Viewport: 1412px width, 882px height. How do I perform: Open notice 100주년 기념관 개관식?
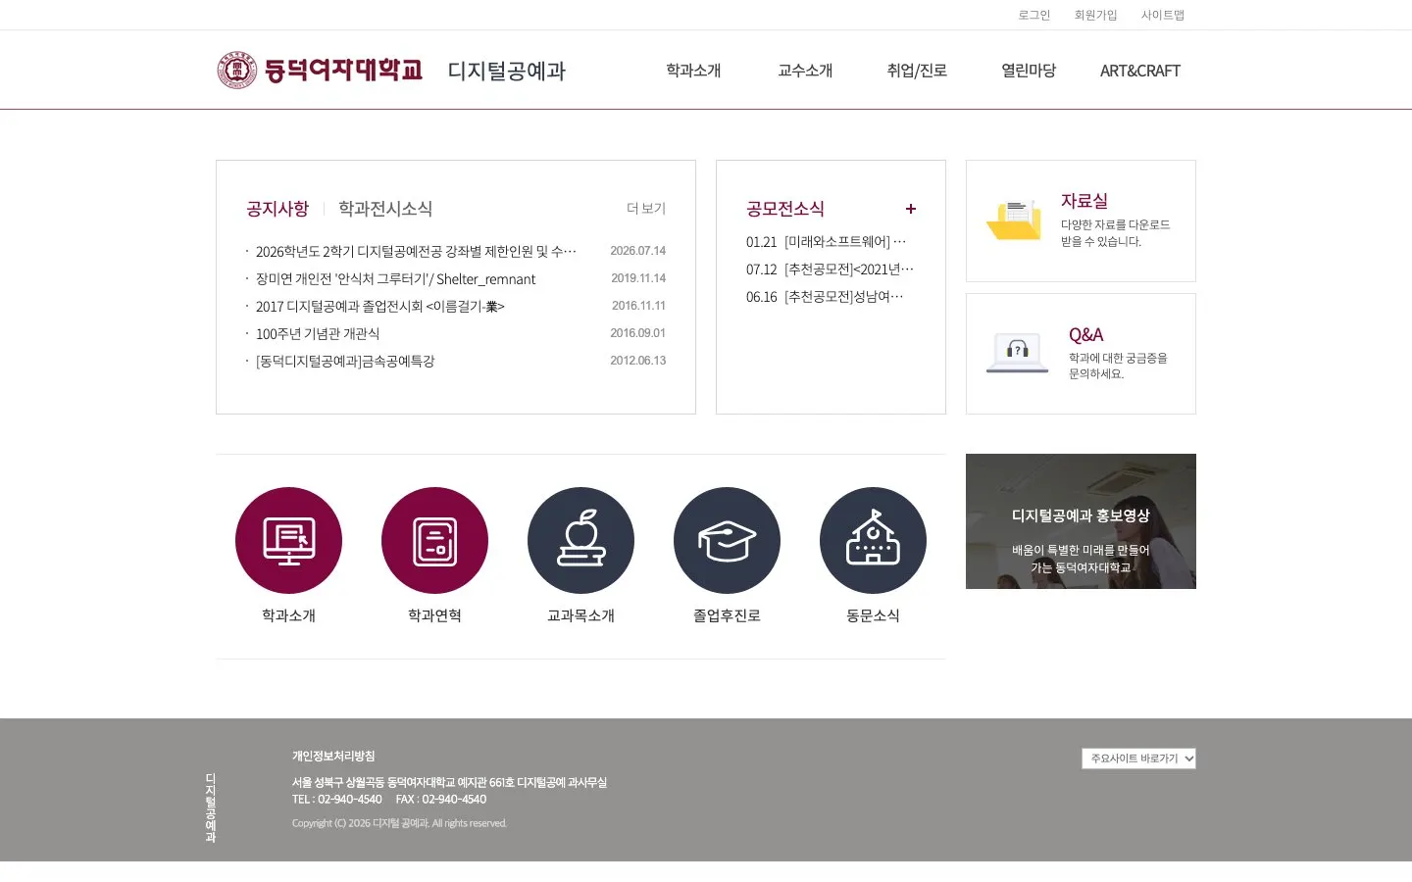pos(318,334)
